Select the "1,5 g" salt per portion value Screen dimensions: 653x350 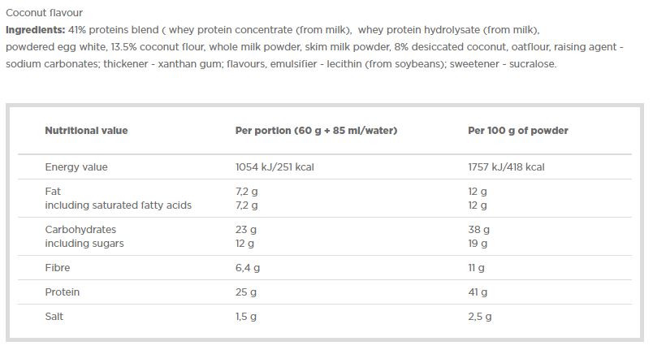tap(245, 316)
